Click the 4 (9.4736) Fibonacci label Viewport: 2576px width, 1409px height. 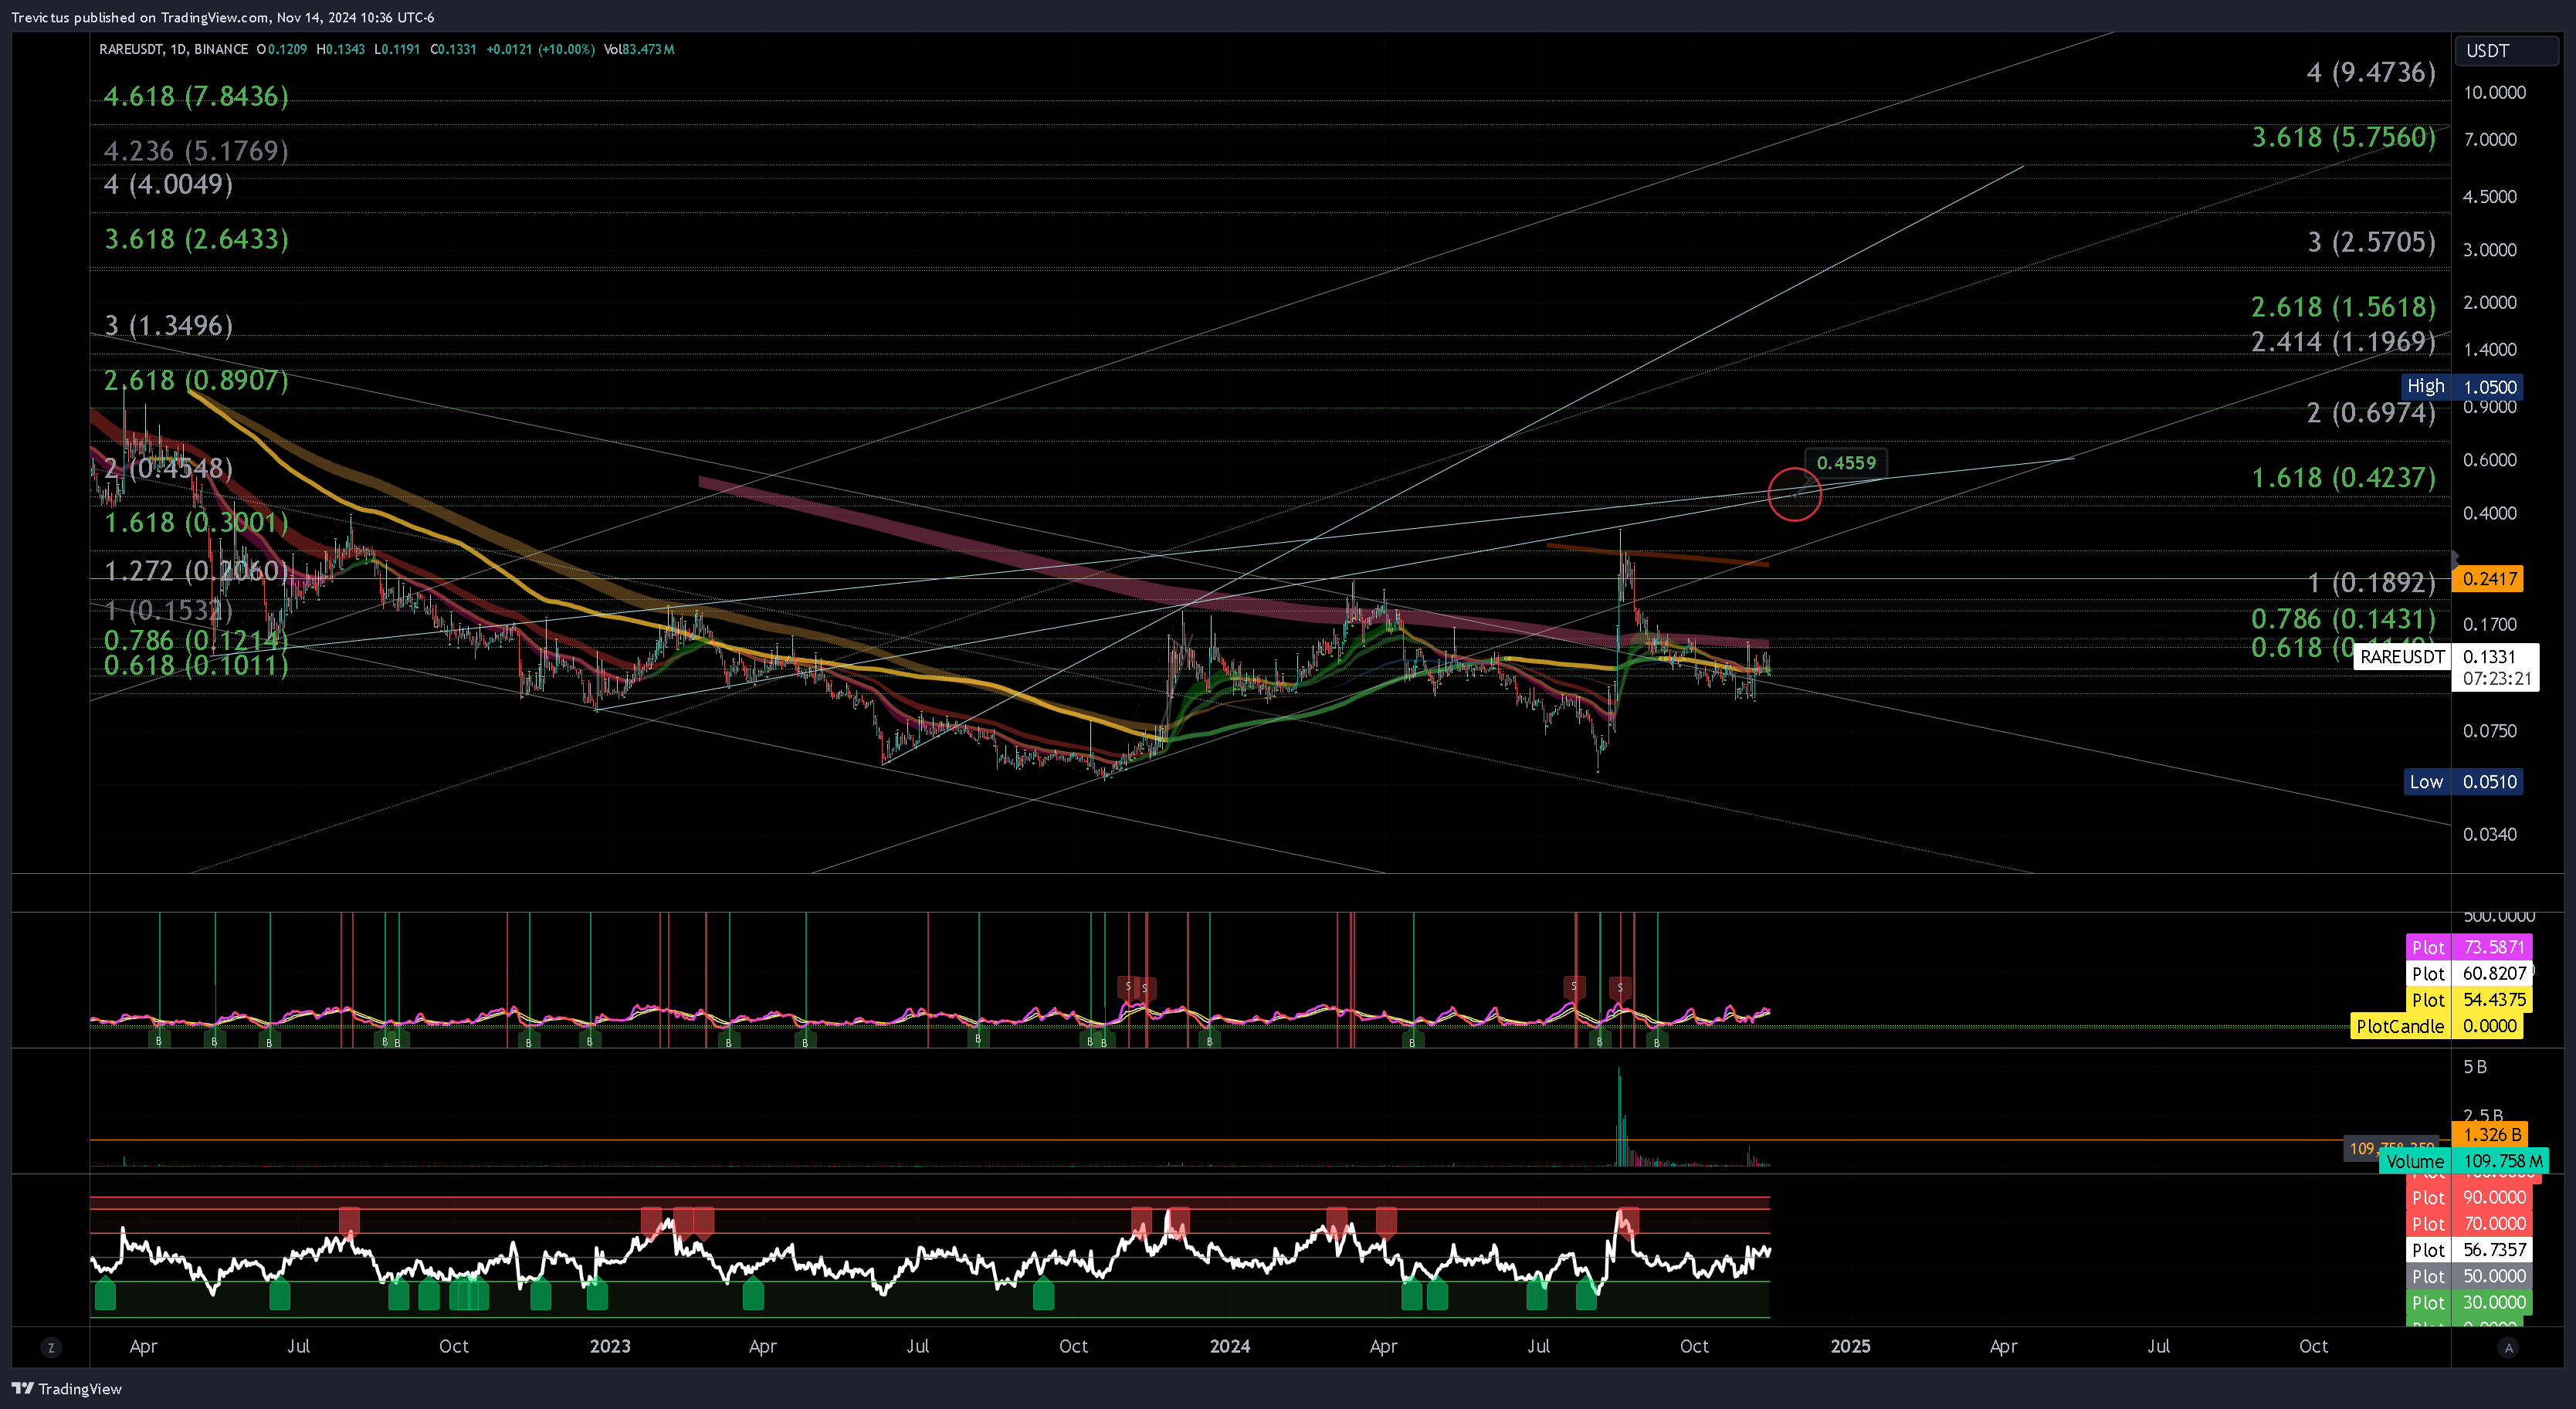tap(2371, 72)
